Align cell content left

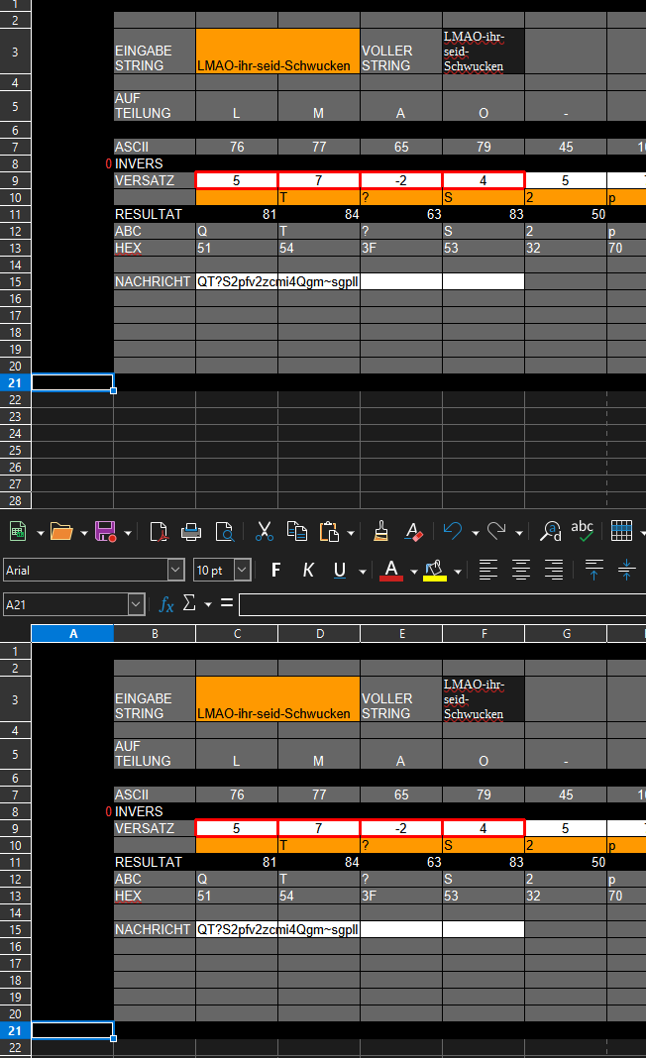coord(488,571)
